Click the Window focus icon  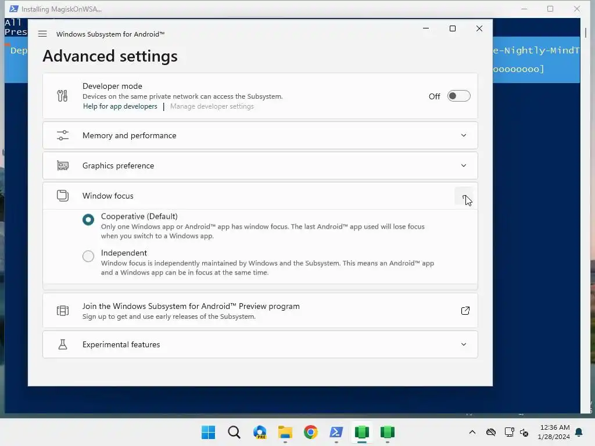point(63,196)
